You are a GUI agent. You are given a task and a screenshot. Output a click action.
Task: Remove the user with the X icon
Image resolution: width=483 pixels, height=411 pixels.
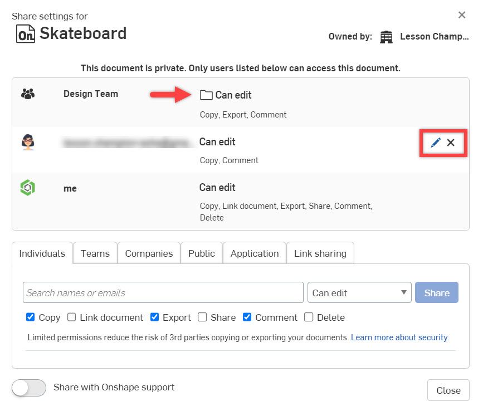(x=451, y=143)
